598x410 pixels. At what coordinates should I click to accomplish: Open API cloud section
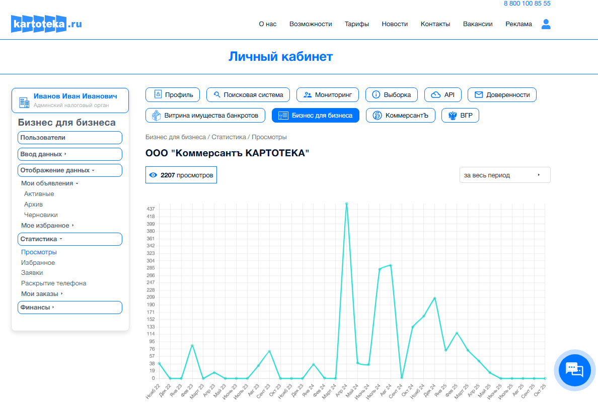442,94
